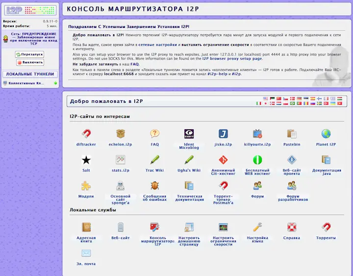Viewport: 353px width, 276px height.
Task: Open the Основной сайт sponge'а icon
Action: point(121,186)
